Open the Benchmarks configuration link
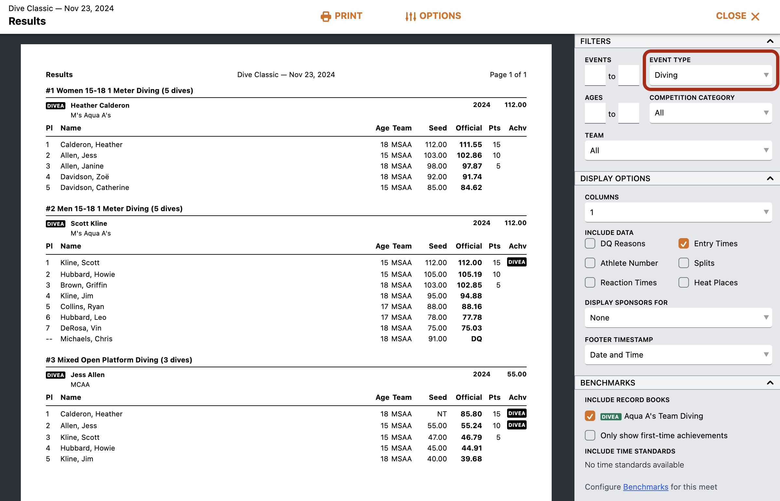The width and height of the screenshot is (780, 501). [x=645, y=487]
